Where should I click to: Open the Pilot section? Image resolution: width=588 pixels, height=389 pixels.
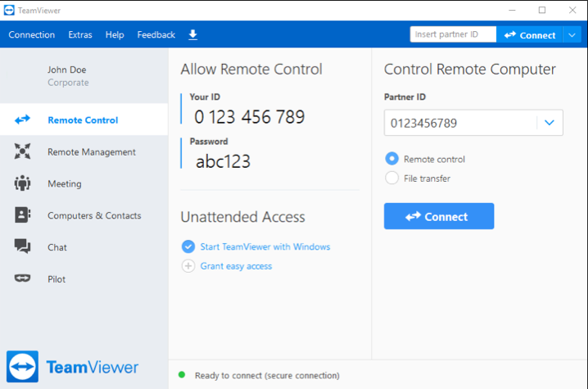tap(84, 279)
